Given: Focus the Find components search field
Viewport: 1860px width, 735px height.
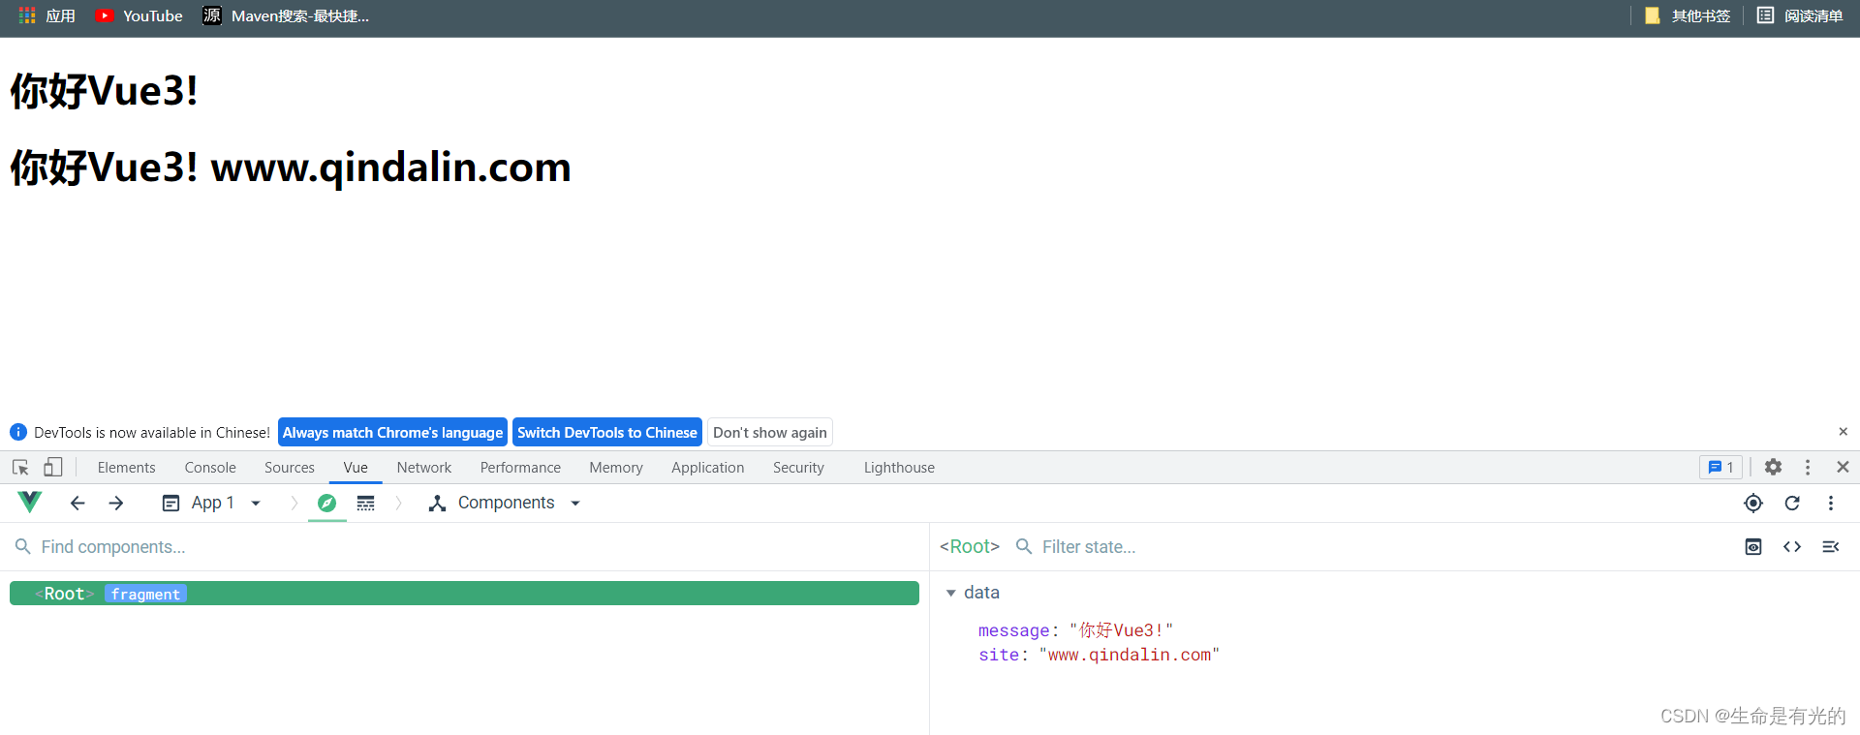Looking at the screenshot, I should coord(465,547).
